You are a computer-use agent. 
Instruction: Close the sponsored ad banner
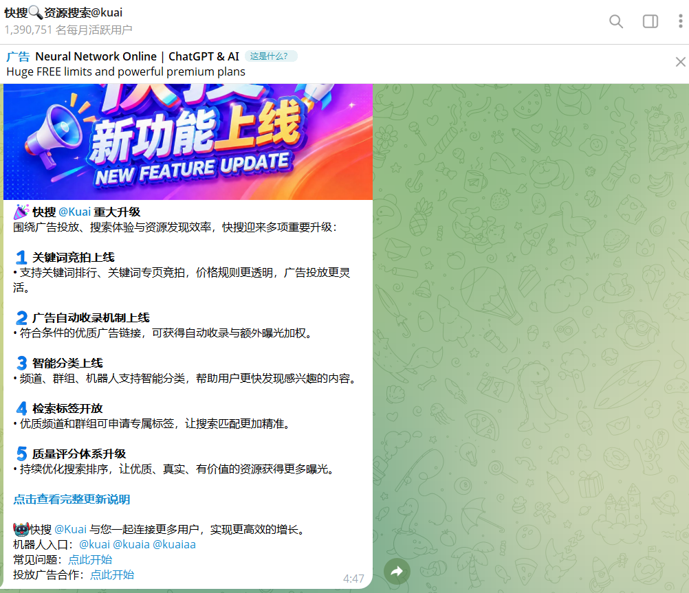click(680, 62)
